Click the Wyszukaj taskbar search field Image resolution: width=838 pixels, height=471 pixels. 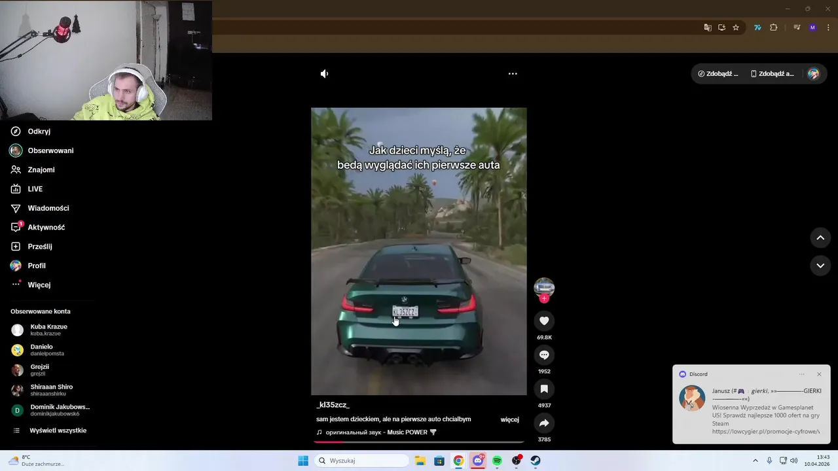click(362, 461)
